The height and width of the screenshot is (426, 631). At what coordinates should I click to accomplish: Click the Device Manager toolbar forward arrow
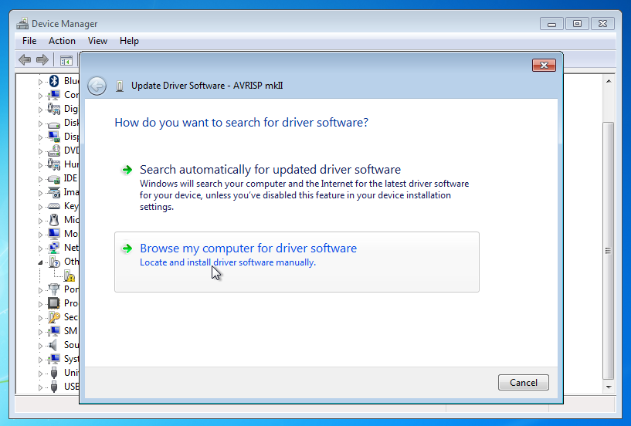tap(42, 60)
